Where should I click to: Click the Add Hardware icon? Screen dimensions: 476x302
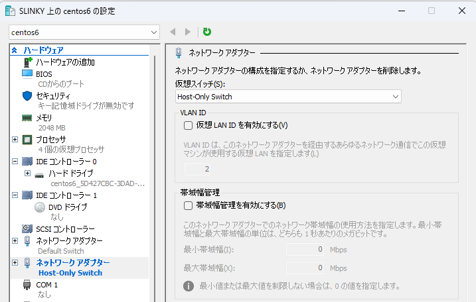pos(28,62)
